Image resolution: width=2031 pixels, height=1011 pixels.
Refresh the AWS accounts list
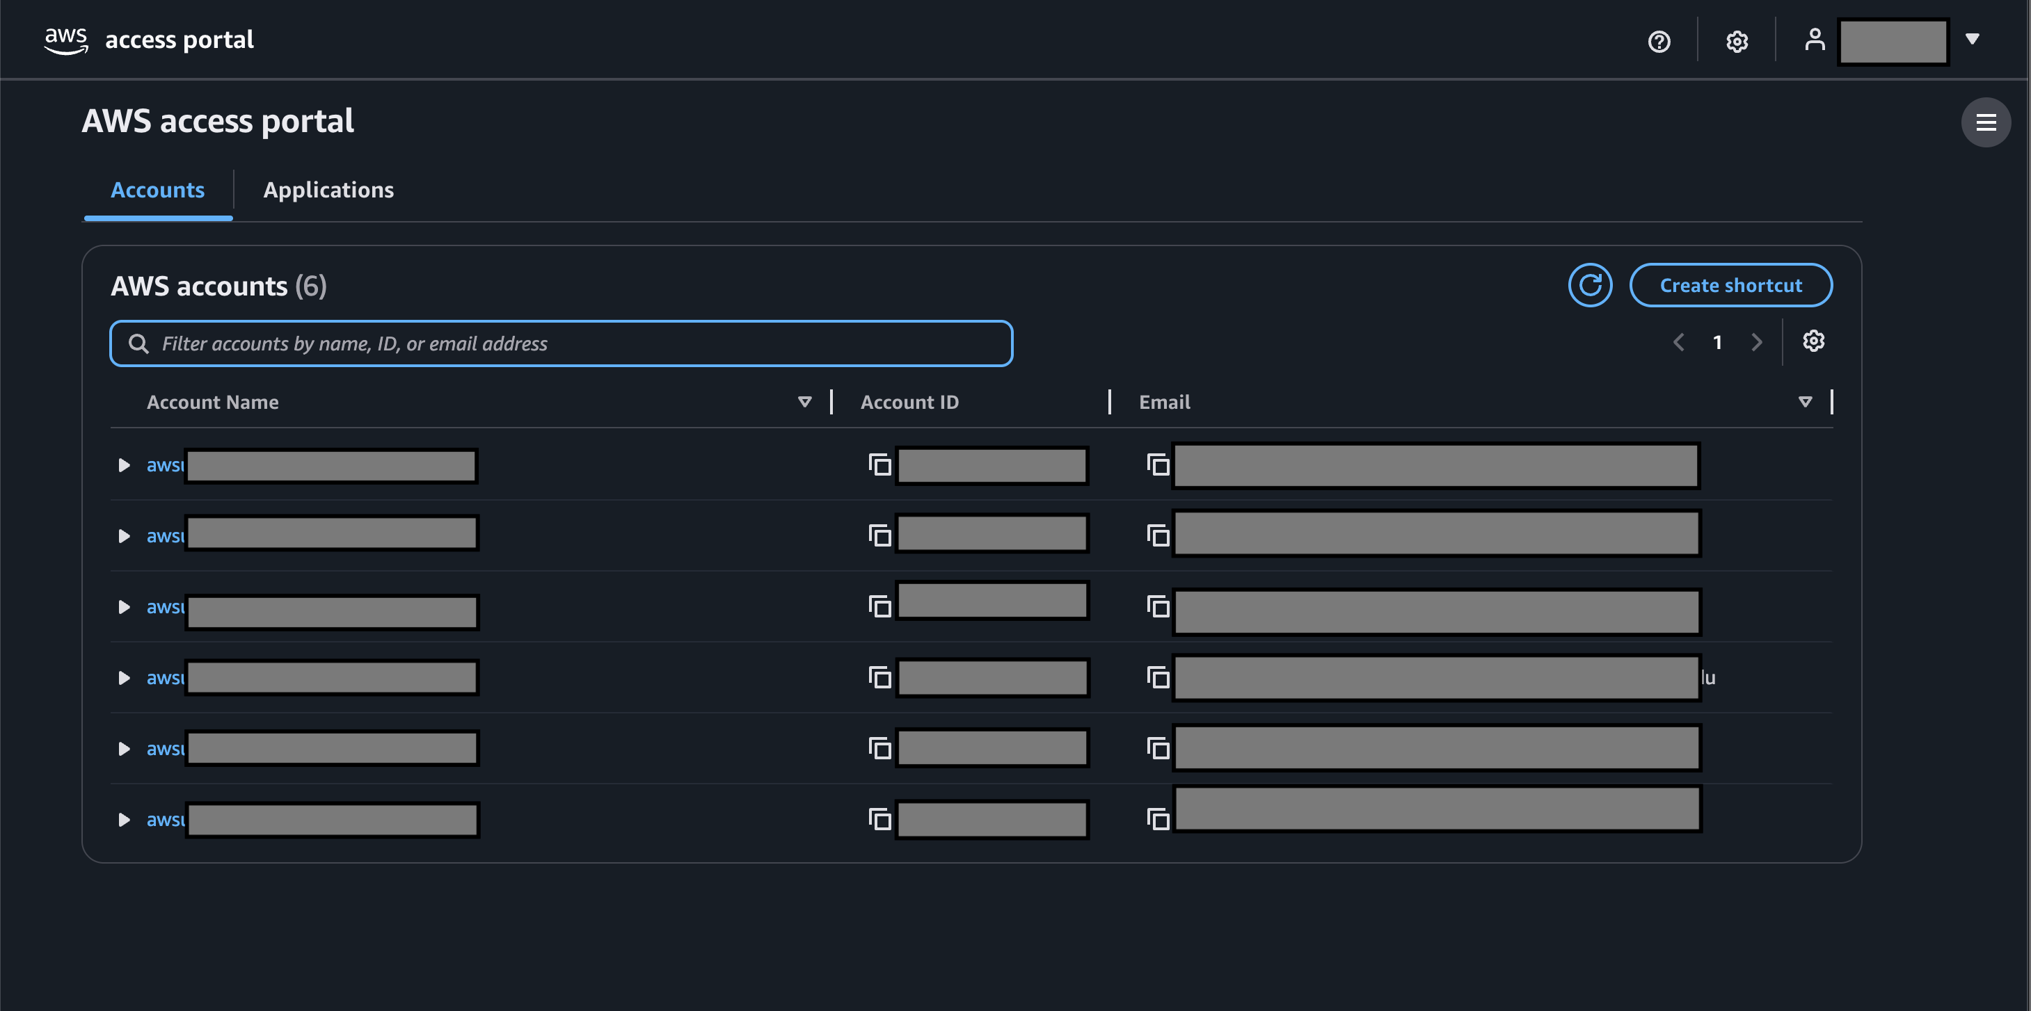pos(1589,285)
